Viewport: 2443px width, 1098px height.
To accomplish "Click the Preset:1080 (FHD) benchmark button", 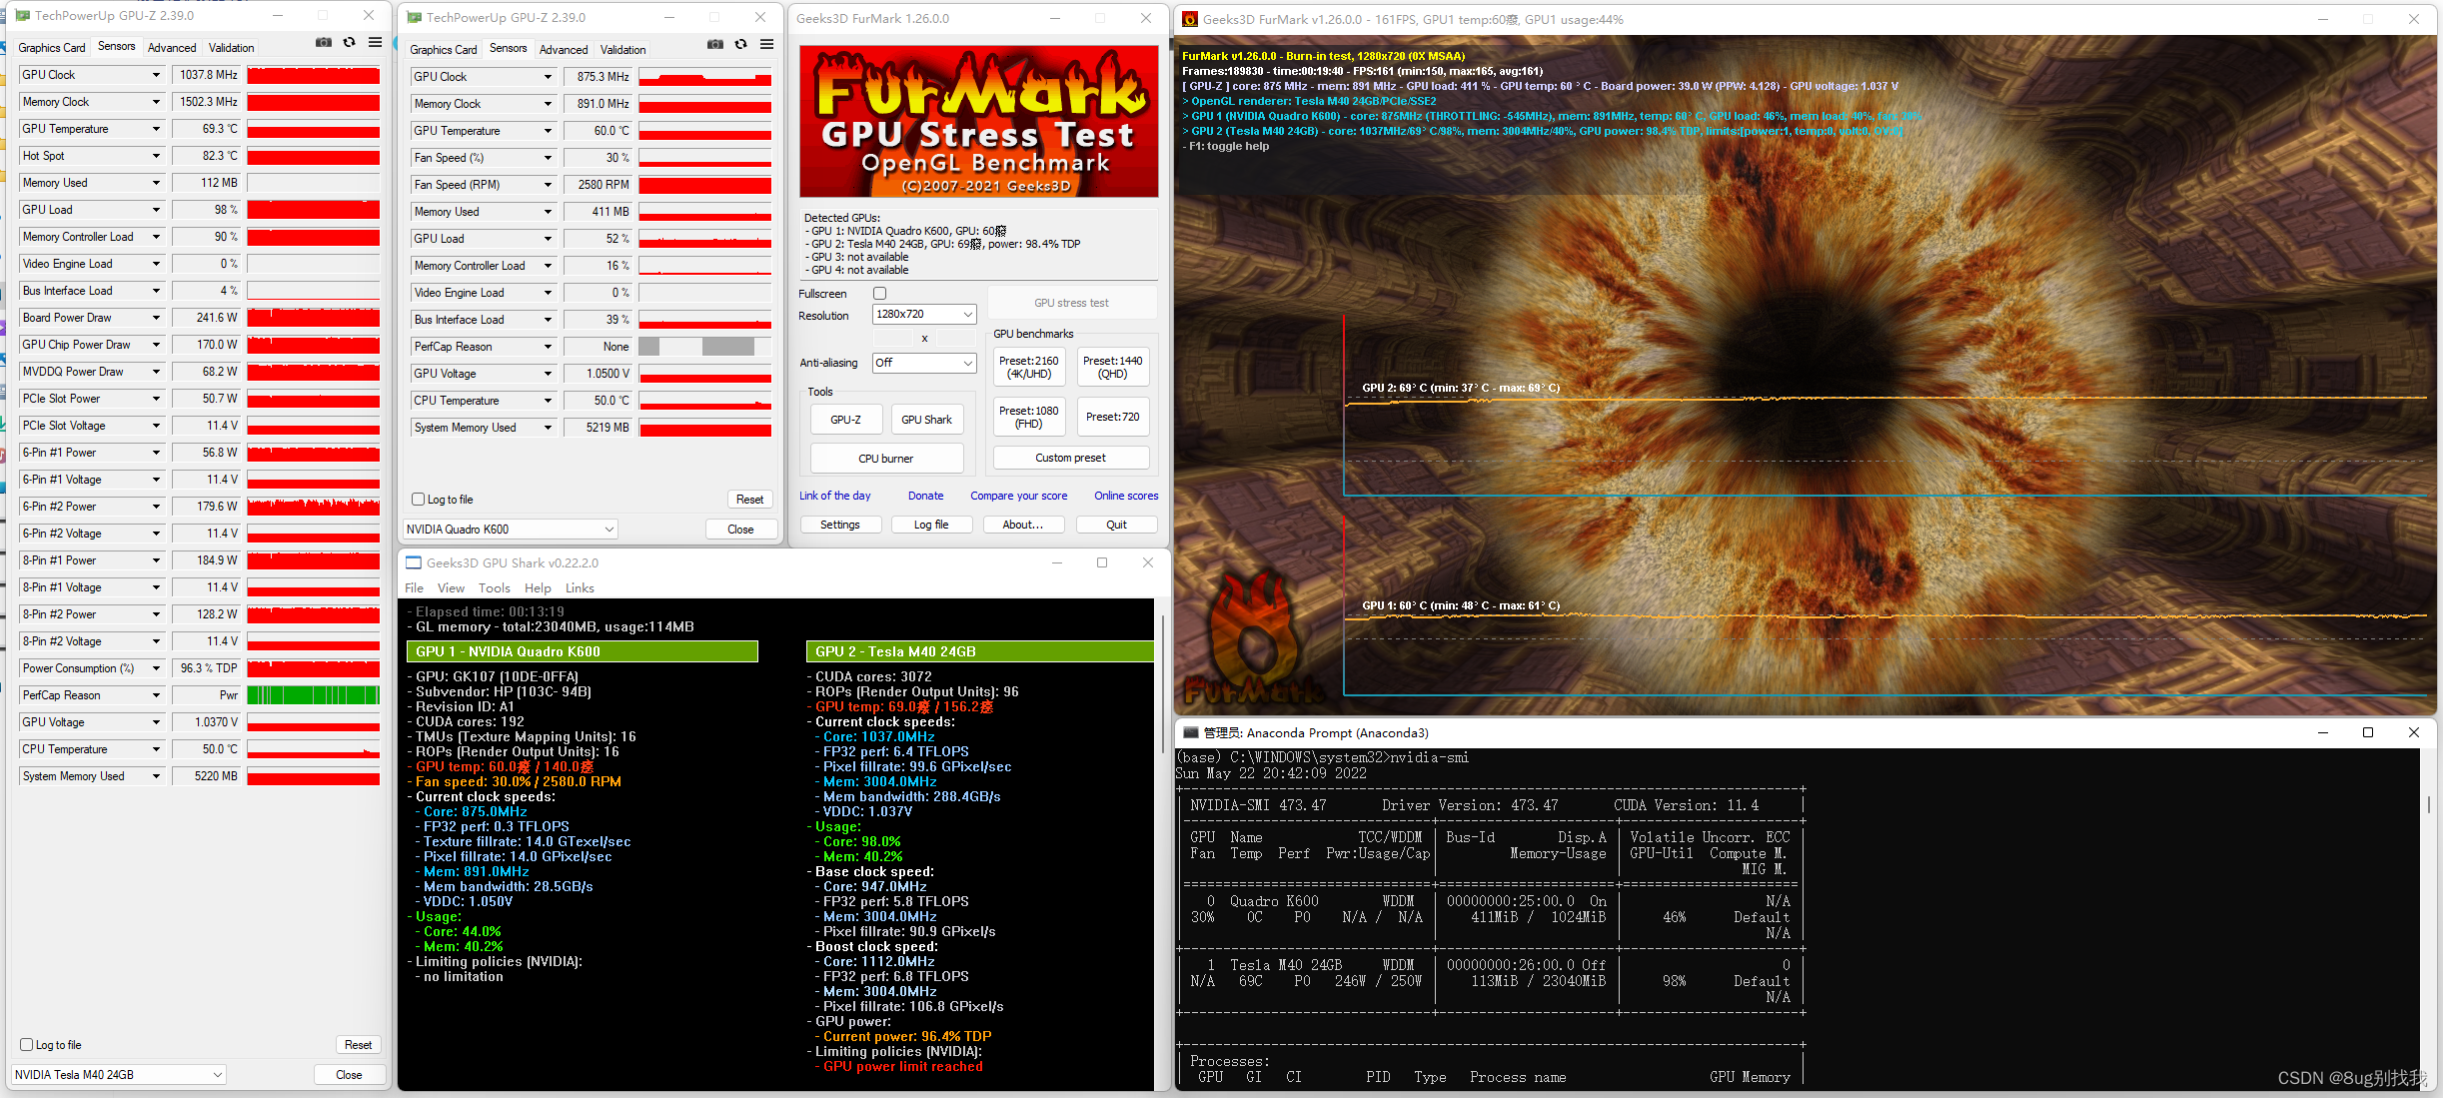I will pos(1028,418).
